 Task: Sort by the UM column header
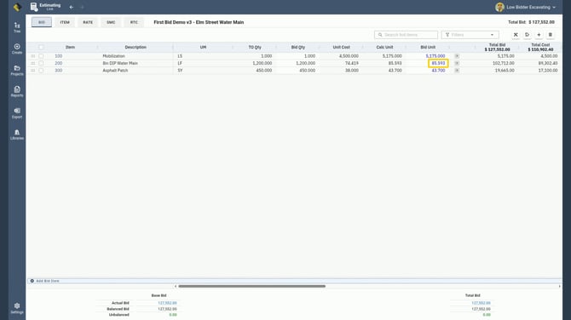(203, 48)
